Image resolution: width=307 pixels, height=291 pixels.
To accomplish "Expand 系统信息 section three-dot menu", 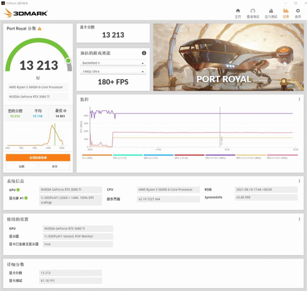I will click(299, 181).
